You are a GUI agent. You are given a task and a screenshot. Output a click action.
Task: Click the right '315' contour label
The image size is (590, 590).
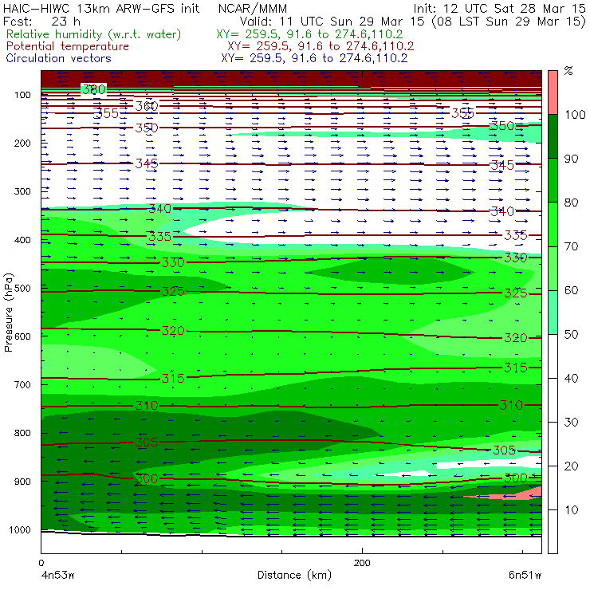[x=516, y=368]
